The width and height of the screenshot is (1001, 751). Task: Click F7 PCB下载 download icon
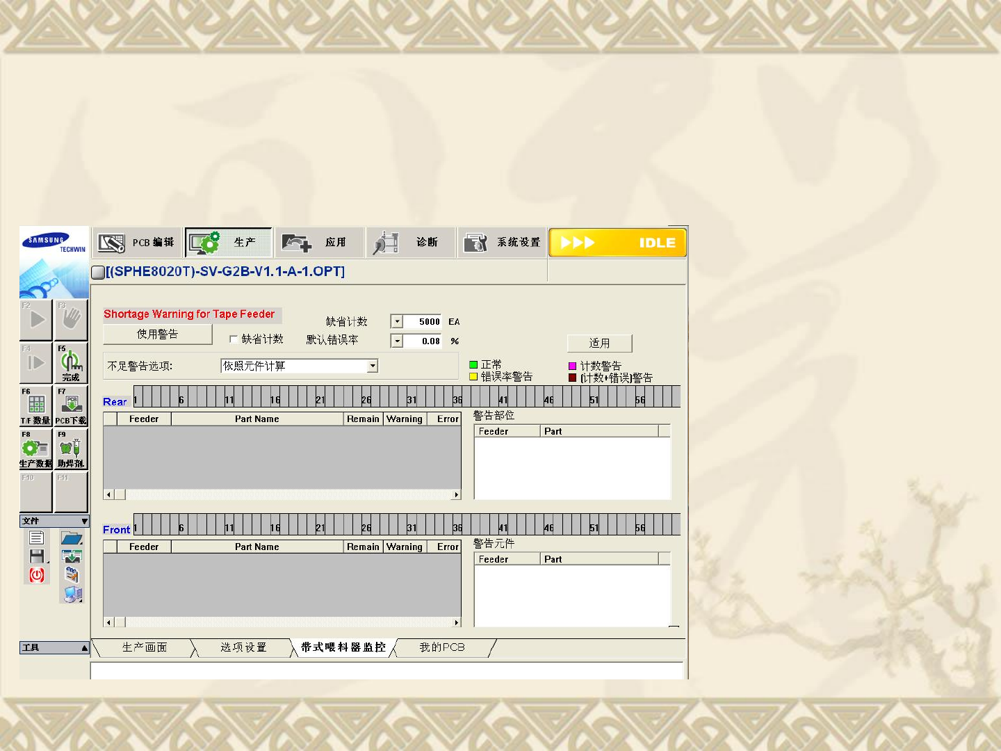(x=72, y=406)
